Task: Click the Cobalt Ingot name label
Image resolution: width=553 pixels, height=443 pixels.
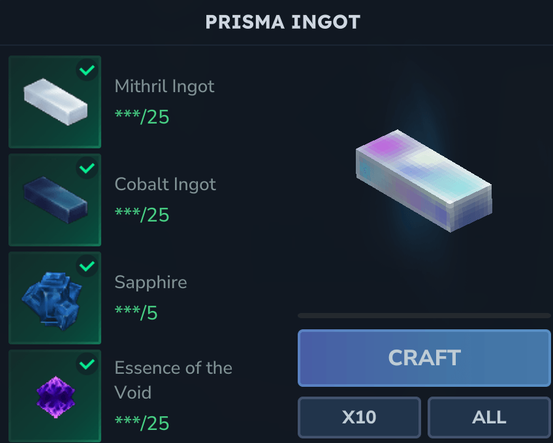Action: click(x=165, y=184)
